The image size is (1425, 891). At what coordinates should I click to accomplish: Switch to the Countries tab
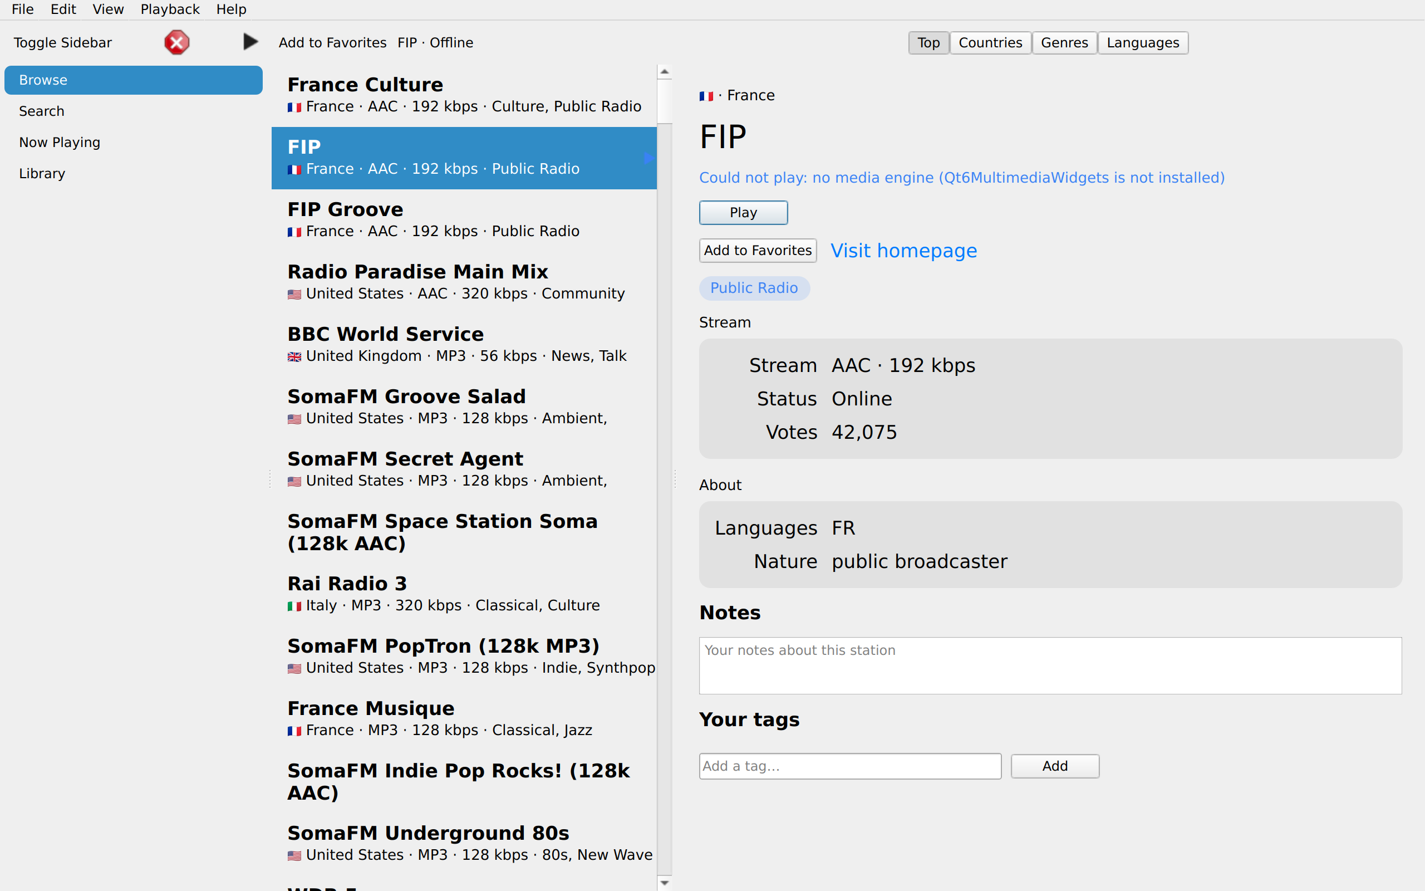point(990,43)
